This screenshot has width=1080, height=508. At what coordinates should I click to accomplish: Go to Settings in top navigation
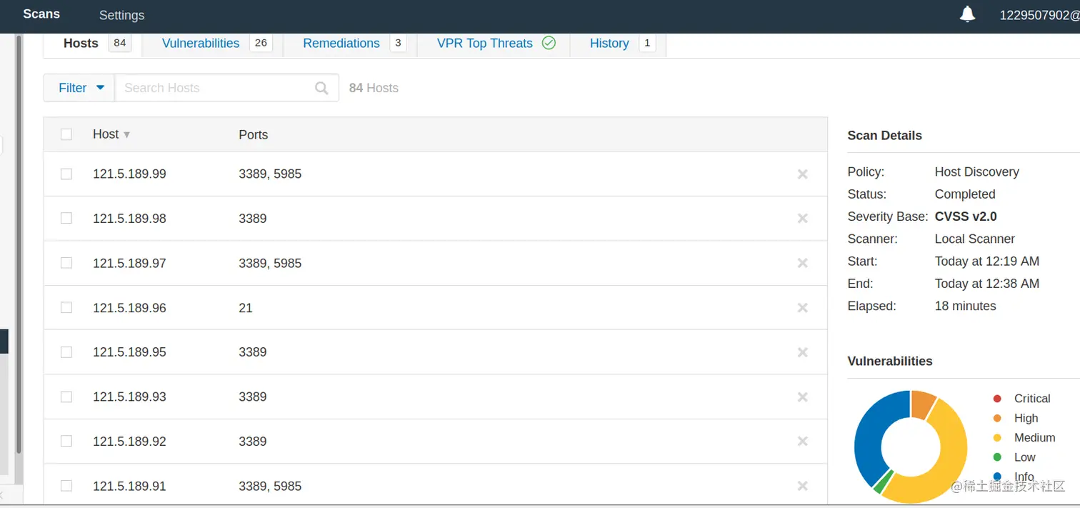121,15
